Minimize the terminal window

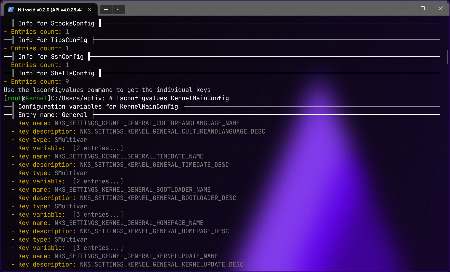coord(405,8)
